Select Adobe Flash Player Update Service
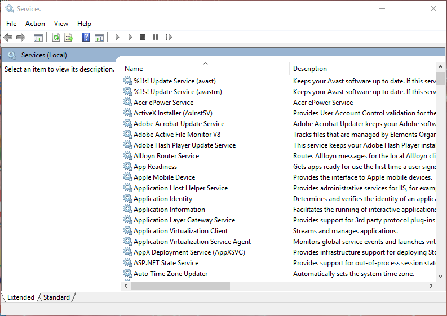Image resolution: width=447 pixels, height=316 pixels. click(x=185, y=145)
